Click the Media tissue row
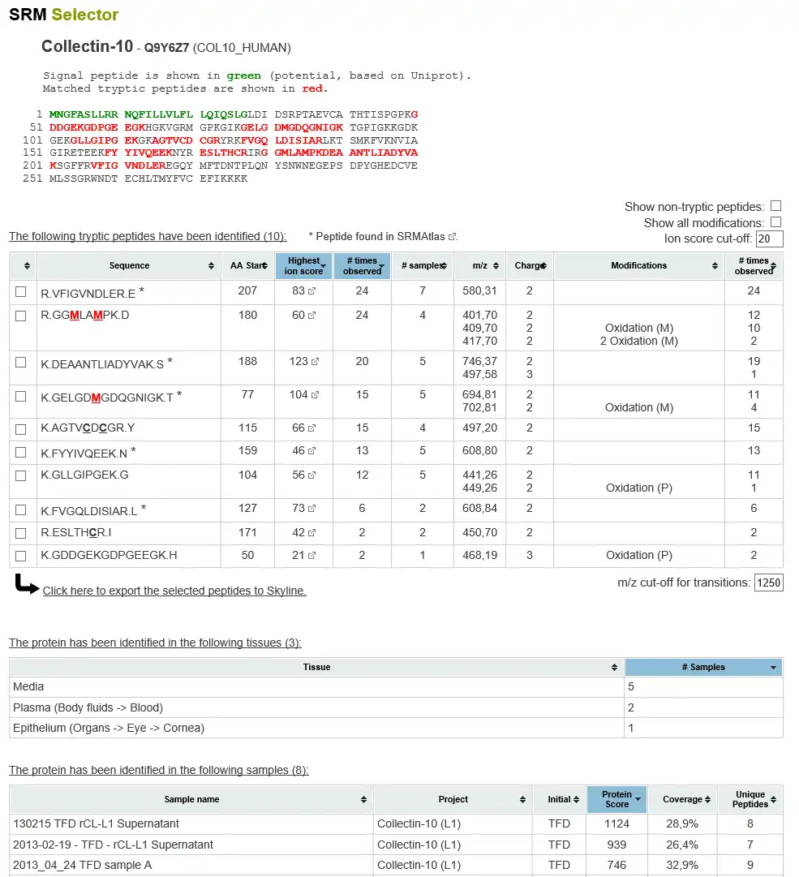The height and width of the screenshot is (877, 799). pos(396,687)
